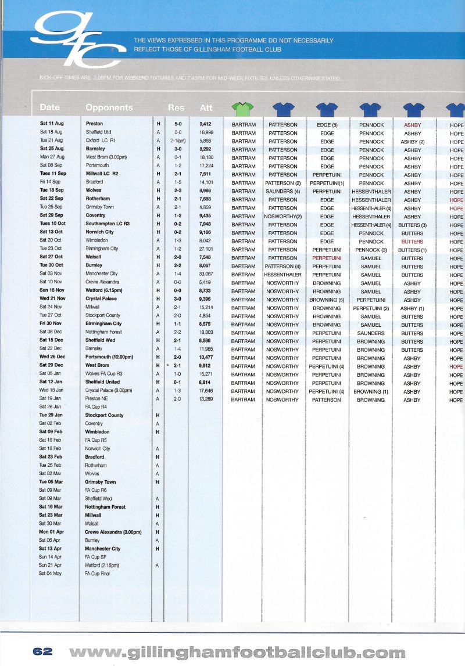The height and width of the screenshot is (666, 465).
Task: Click the 'ASHBY (2)' player entry
Action: (x=412, y=142)
